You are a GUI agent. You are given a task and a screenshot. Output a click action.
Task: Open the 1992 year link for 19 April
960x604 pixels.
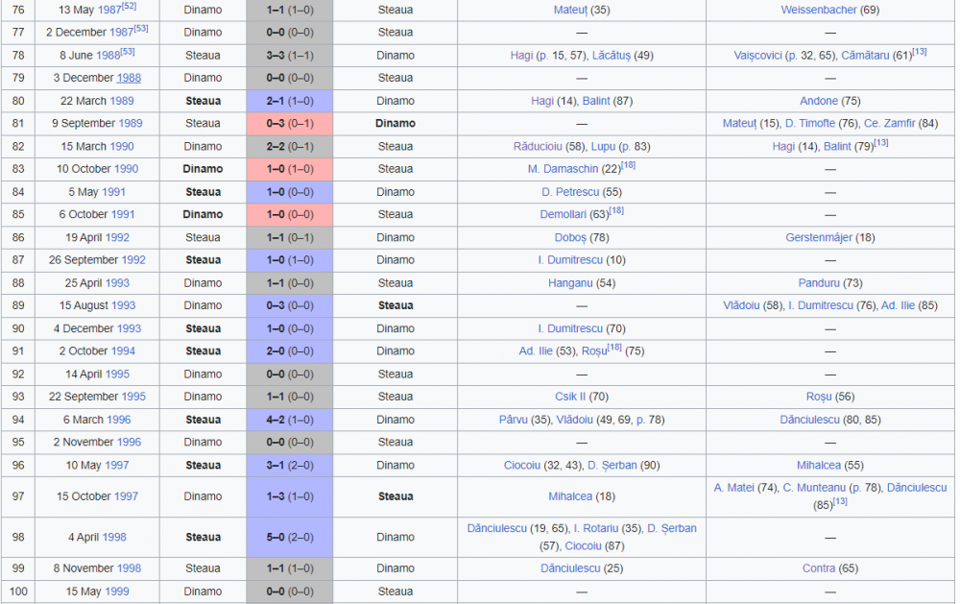tap(117, 238)
